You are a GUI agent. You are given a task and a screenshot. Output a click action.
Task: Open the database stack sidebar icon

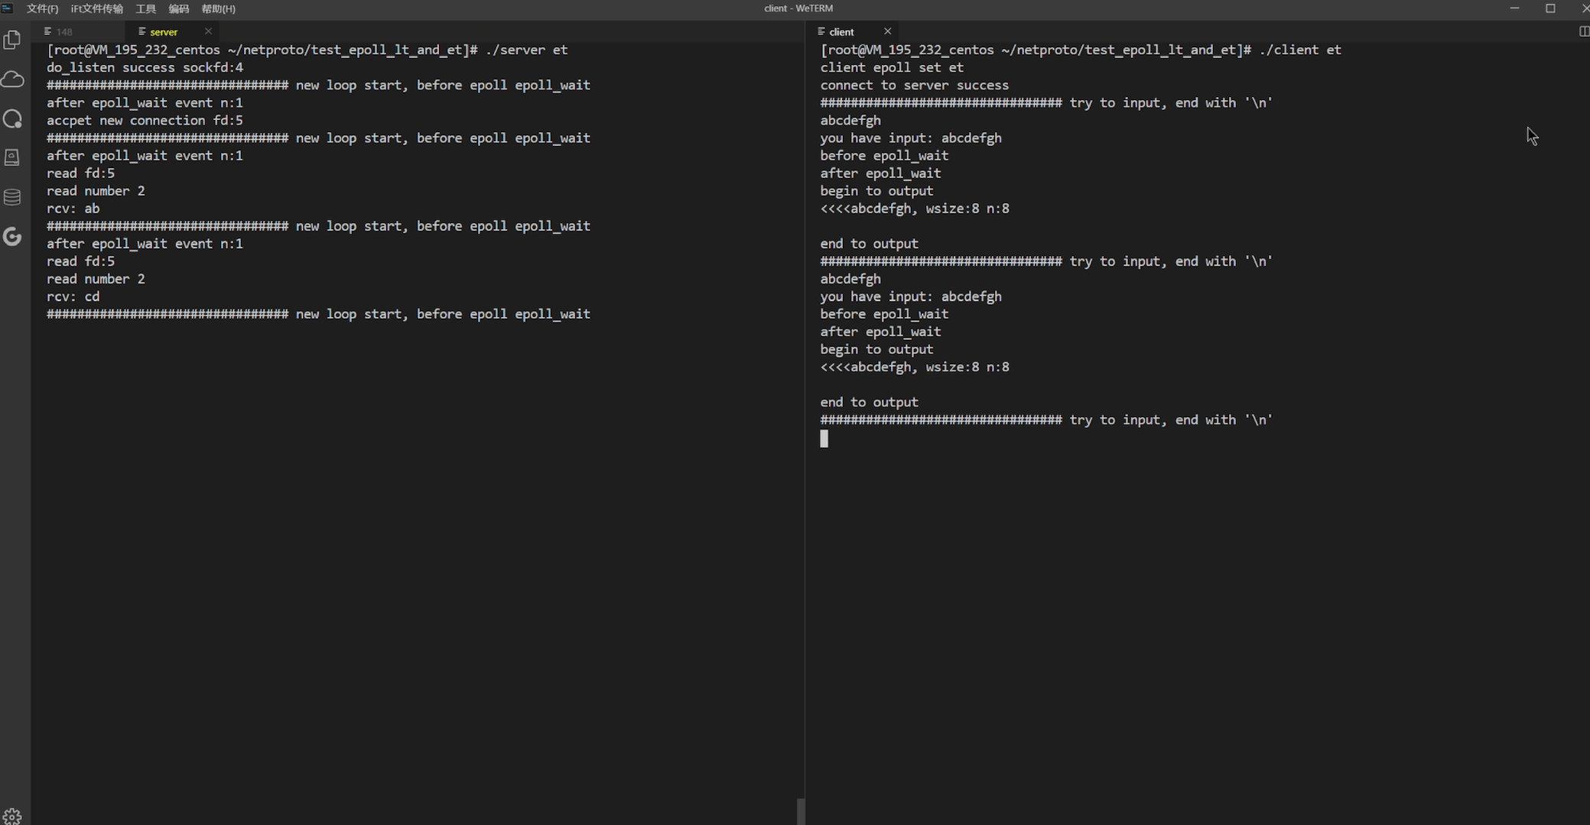tap(12, 197)
